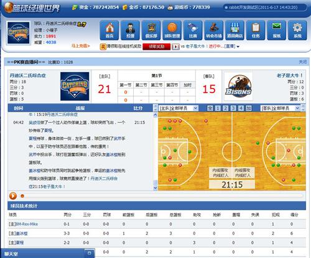Click the 第1节 quarter label
The width and height of the screenshot is (311, 258).
point(157,76)
